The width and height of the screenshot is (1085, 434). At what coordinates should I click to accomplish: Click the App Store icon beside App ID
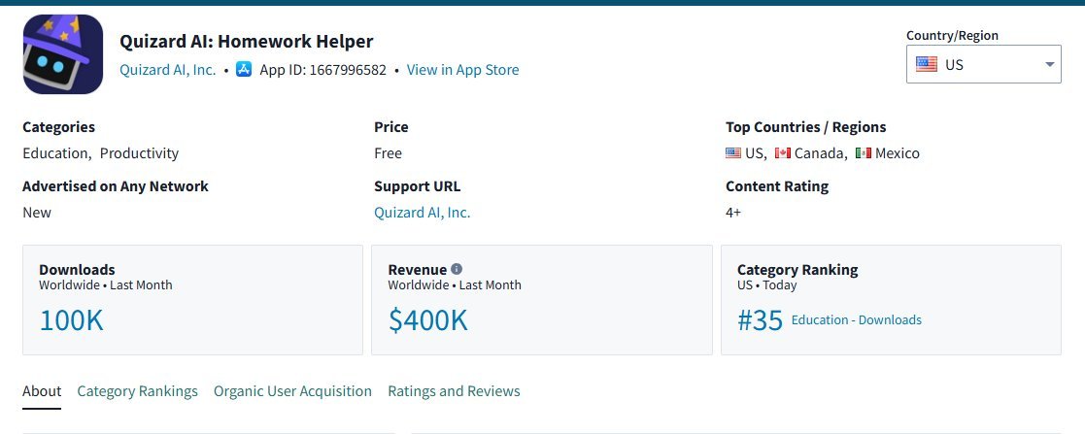tap(244, 70)
